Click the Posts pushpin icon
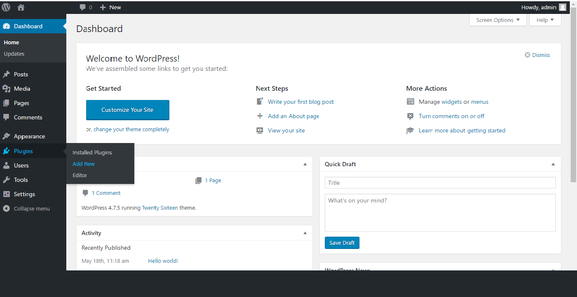Image resolution: width=577 pixels, height=297 pixels. (6, 74)
